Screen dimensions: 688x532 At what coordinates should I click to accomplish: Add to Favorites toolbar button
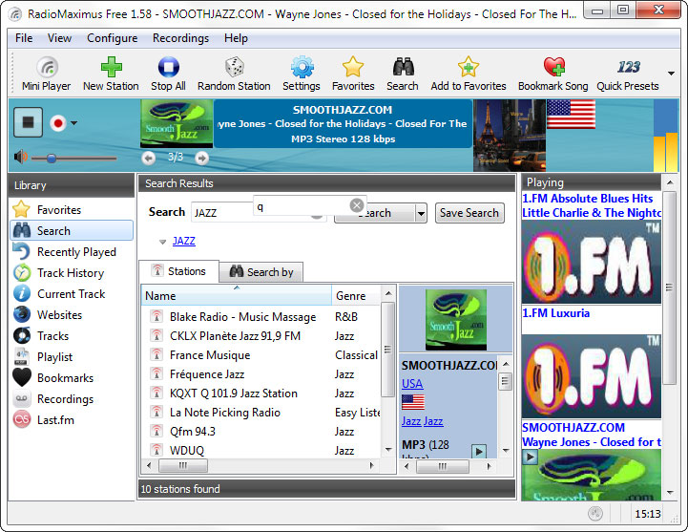point(469,74)
